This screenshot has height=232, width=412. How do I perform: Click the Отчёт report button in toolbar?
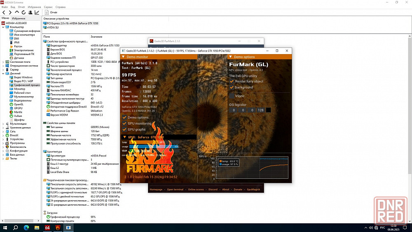tap(51, 12)
